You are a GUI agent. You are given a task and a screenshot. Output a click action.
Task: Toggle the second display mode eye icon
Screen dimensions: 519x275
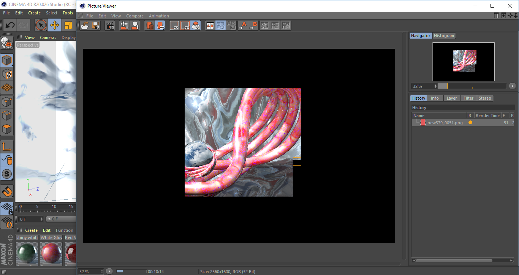(x=185, y=26)
